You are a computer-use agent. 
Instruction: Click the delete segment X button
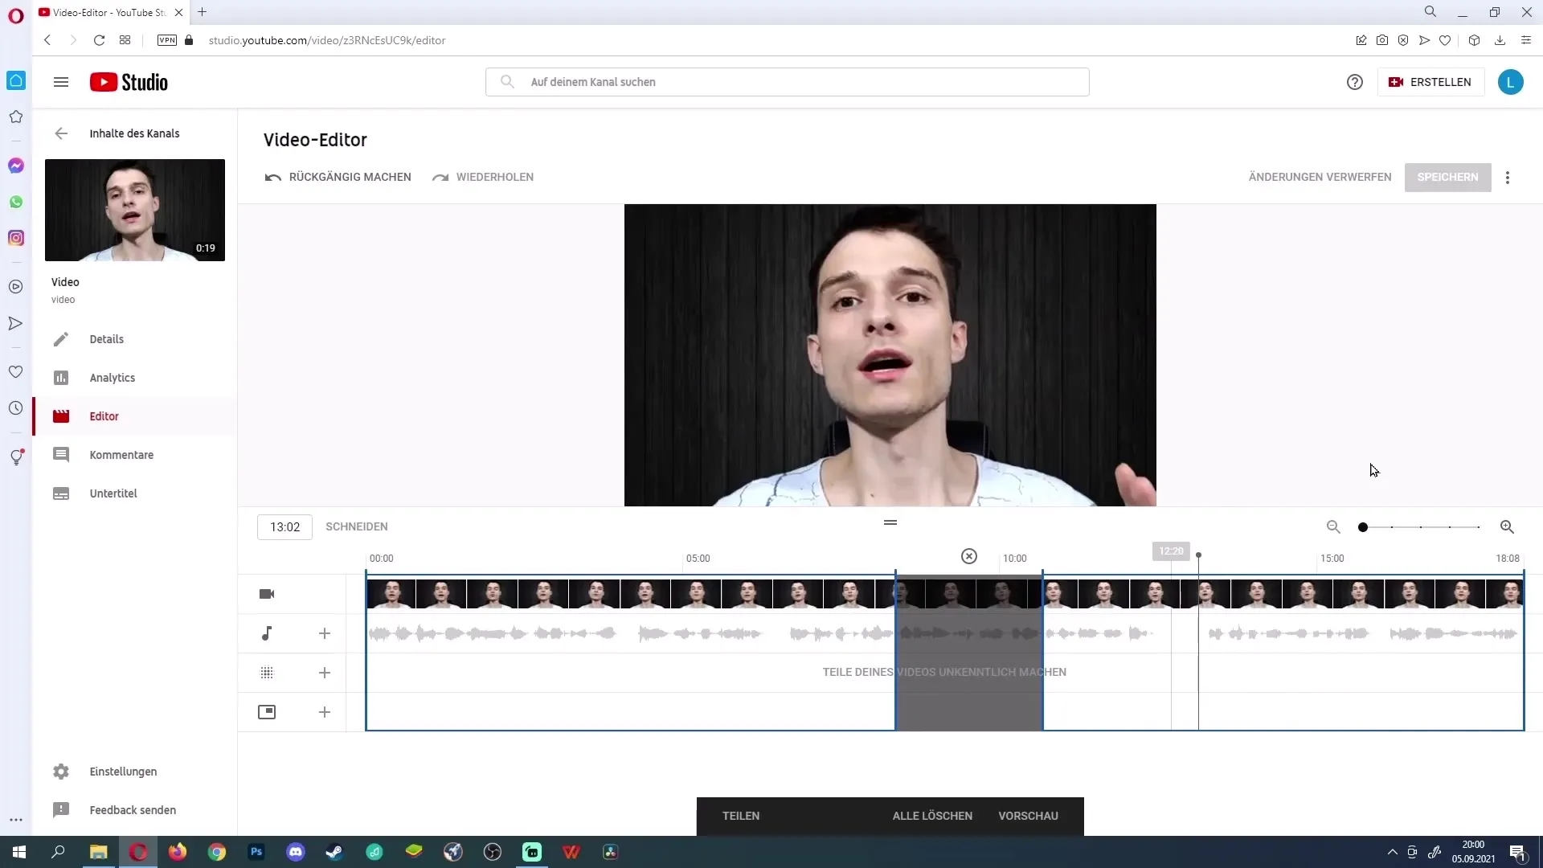968,556
